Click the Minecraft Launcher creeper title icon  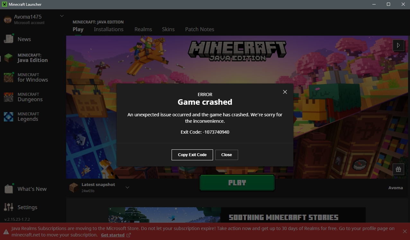click(5, 4)
